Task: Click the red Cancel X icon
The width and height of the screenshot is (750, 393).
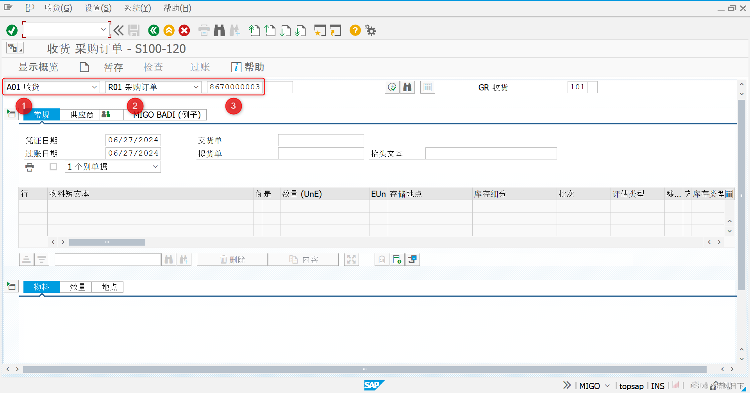Action: click(184, 30)
